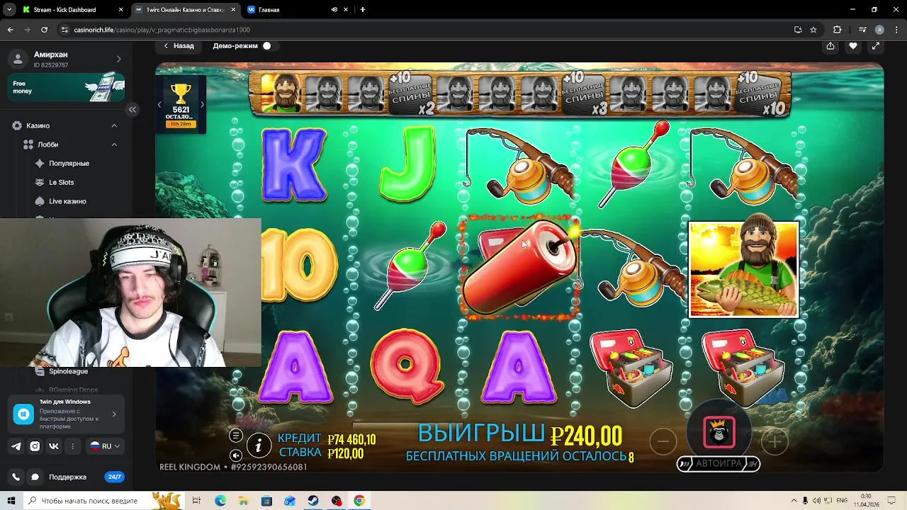Open the Free money promo banner
Viewport: 907px width, 510px height.
click(67, 87)
